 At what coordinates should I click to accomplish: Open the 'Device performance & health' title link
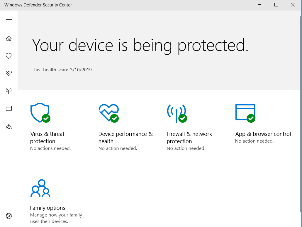pyautogui.click(x=125, y=138)
